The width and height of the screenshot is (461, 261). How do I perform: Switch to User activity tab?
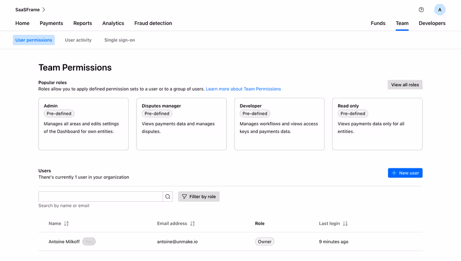[x=78, y=40]
